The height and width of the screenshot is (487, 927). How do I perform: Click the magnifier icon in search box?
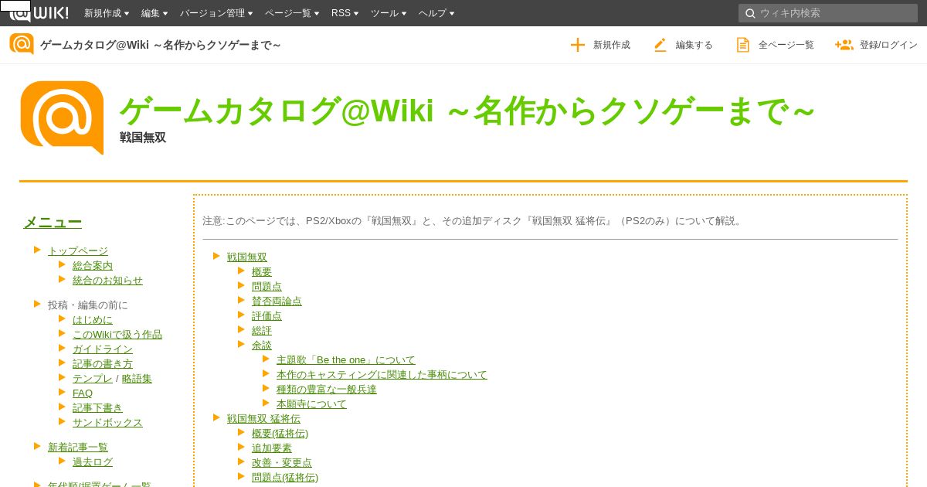point(750,13)
